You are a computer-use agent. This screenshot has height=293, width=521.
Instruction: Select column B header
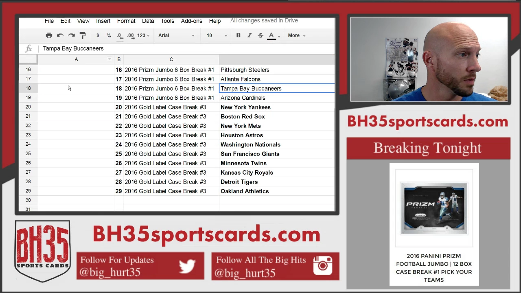click(x=119, y=59)
